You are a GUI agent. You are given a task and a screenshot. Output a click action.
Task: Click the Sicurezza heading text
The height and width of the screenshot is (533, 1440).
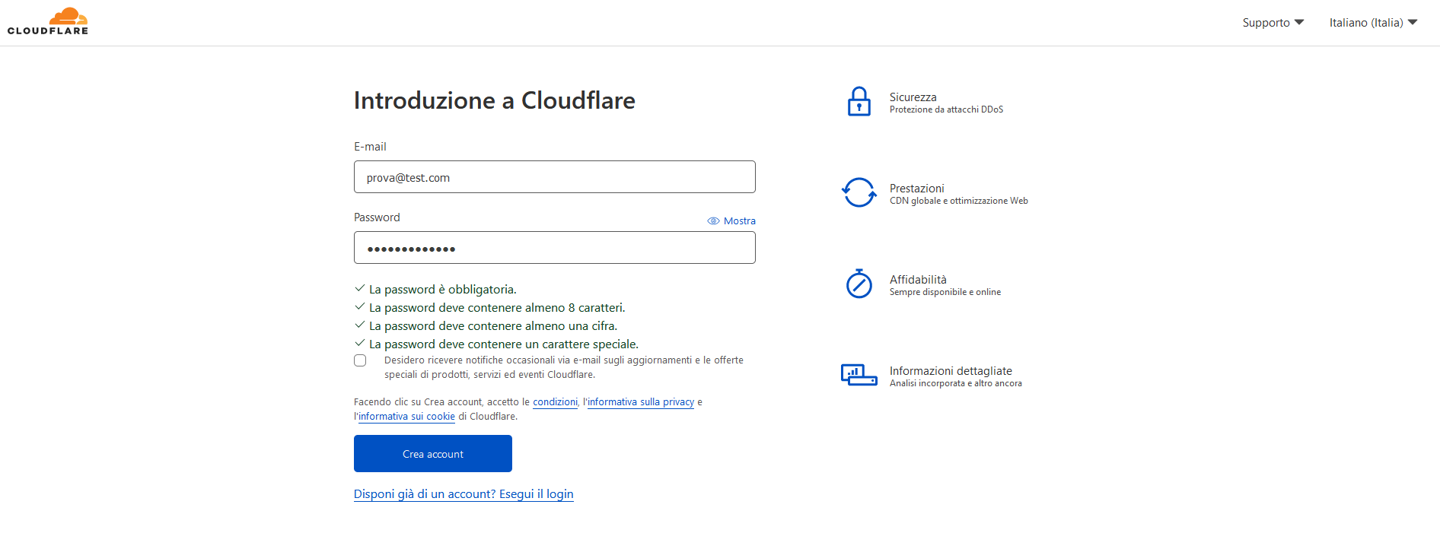tap(913, 97)
